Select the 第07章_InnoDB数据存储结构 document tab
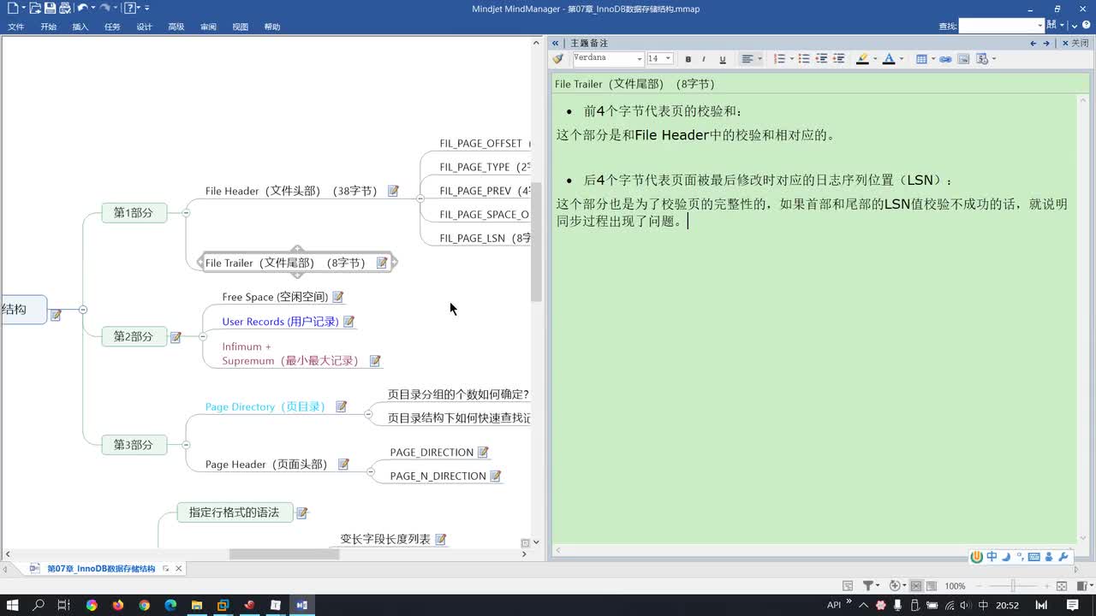 pyautogui.click(x=101, y=569)
